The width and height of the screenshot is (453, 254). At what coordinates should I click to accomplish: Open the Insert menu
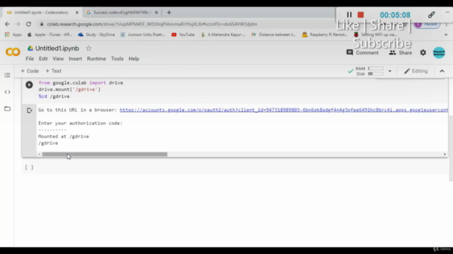coord(75,59)
